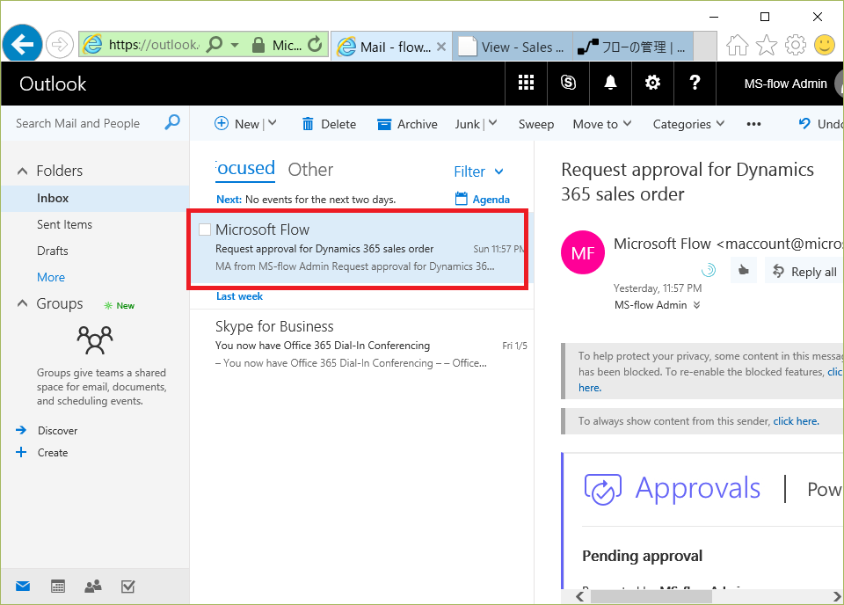The image size is (844, 605).
Task: Collapse the Groups section
Action: click(x=22, y=303)
